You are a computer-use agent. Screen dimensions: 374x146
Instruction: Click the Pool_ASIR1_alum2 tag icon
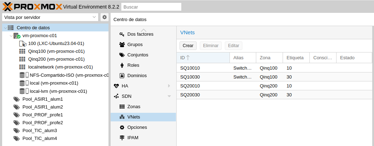coord(16,107)
